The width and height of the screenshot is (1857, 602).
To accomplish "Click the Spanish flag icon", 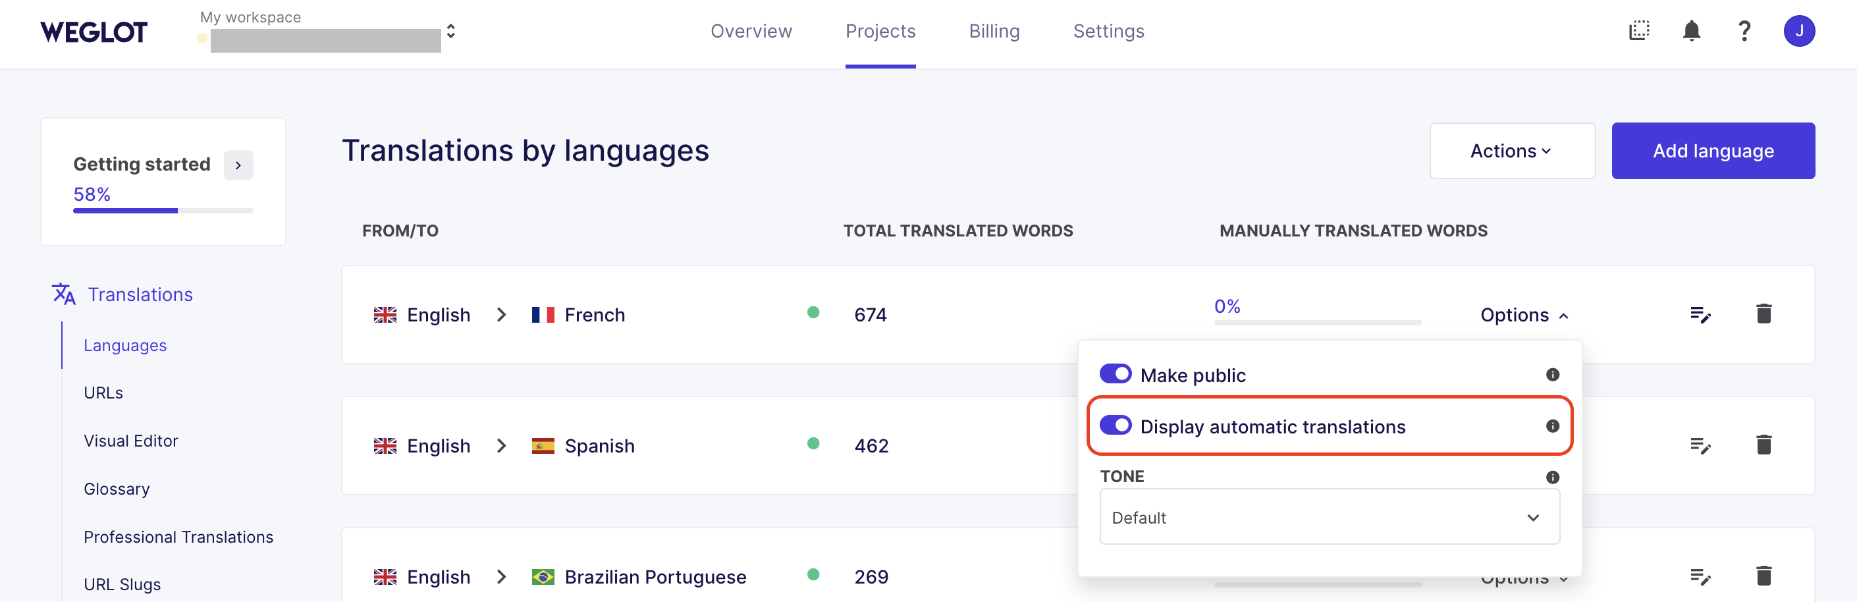I will point(543,447).
